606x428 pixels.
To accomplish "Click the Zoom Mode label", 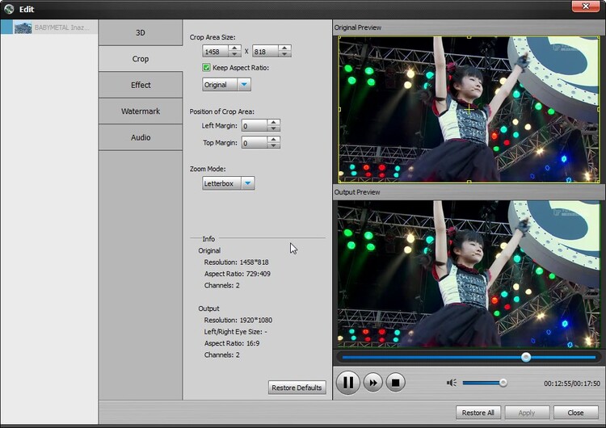I will (208, 169).
